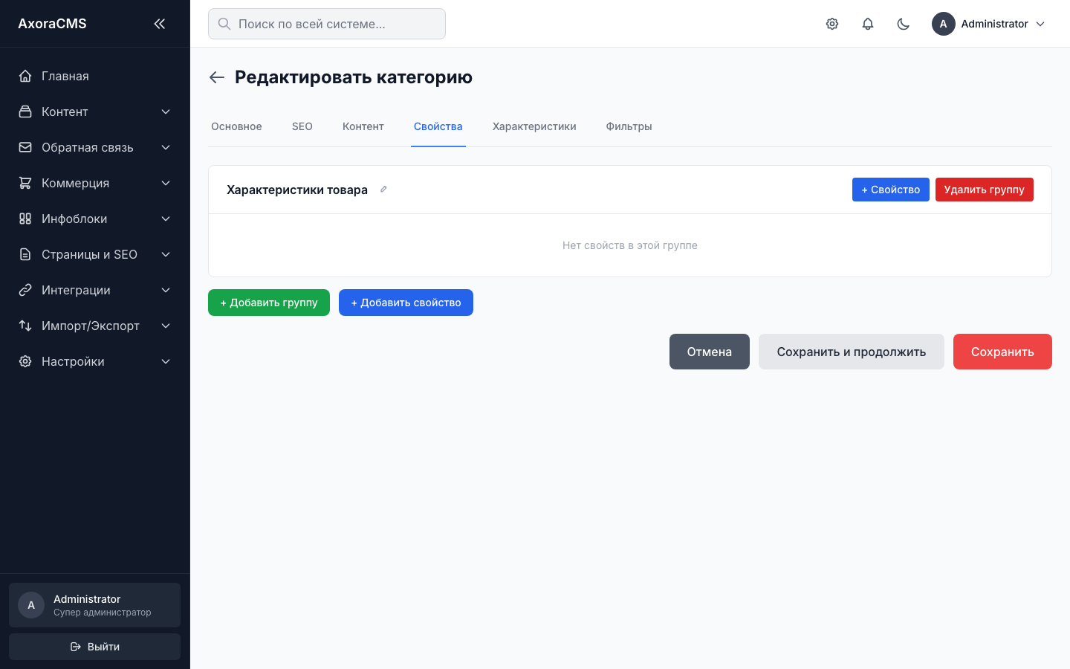Click the Обратная связь envelope icon

point(25,147)
